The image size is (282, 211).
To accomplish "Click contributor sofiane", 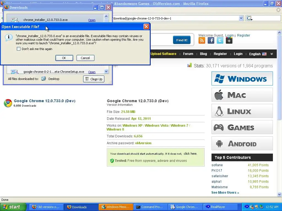I will 217,165.
